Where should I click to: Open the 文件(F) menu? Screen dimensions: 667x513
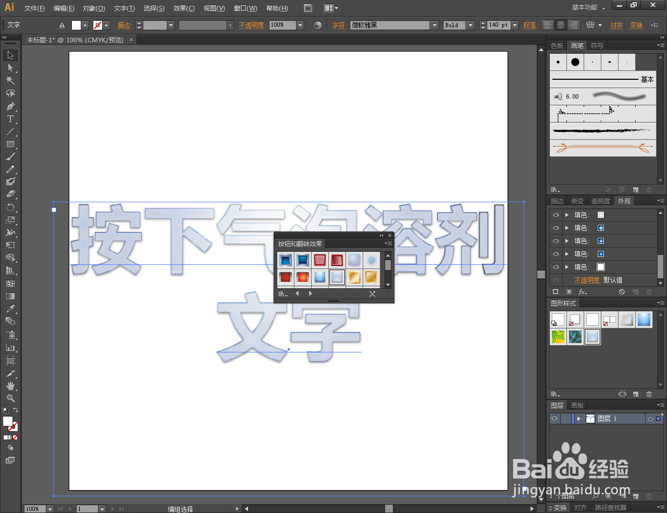(x=34, y=8)
